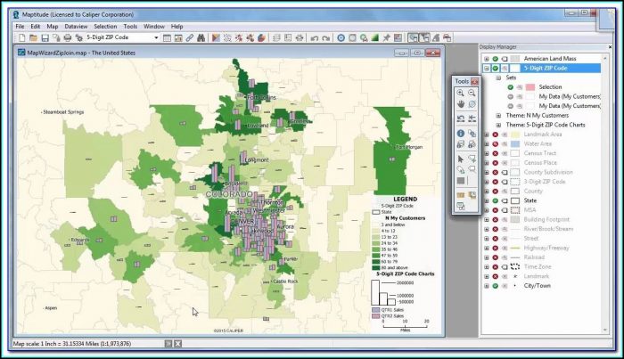
Task: Click the bottom-left label icon in Tools
Action: (461, 207)
